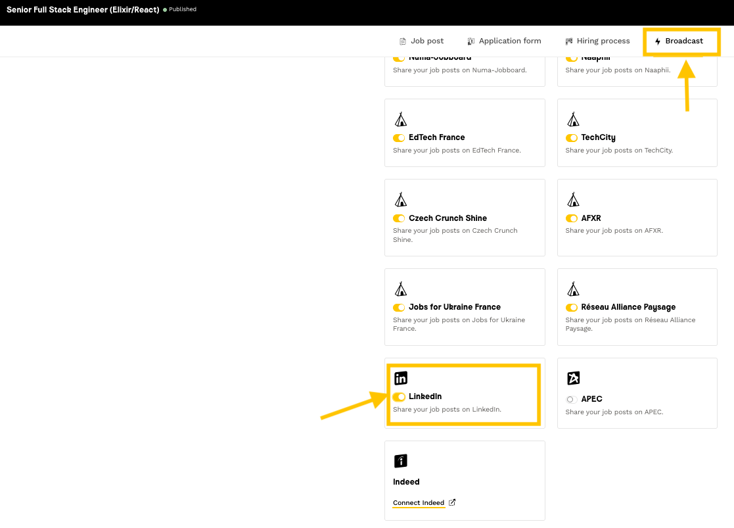The width and height of the screenshot is (734, 528).
Task: Click the Czech Crunch Shine tent icon
Action: pyautogui.click(x=400, y=199)
